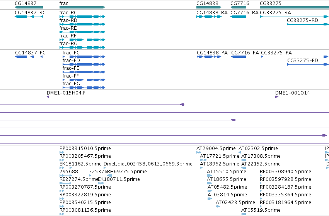Select the CG7716 gene label
The height and width of the screenshot is (216, 329).
240,3
